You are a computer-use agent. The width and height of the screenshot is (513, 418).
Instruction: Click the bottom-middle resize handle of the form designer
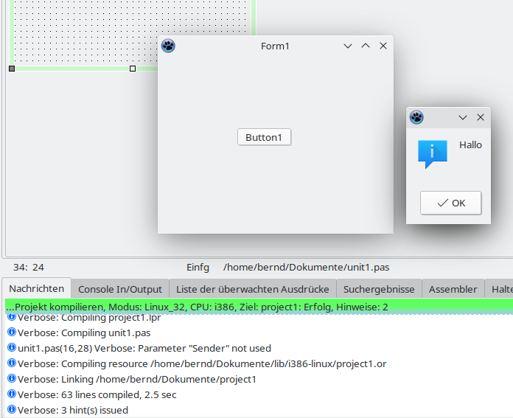(x=133, y=69)
